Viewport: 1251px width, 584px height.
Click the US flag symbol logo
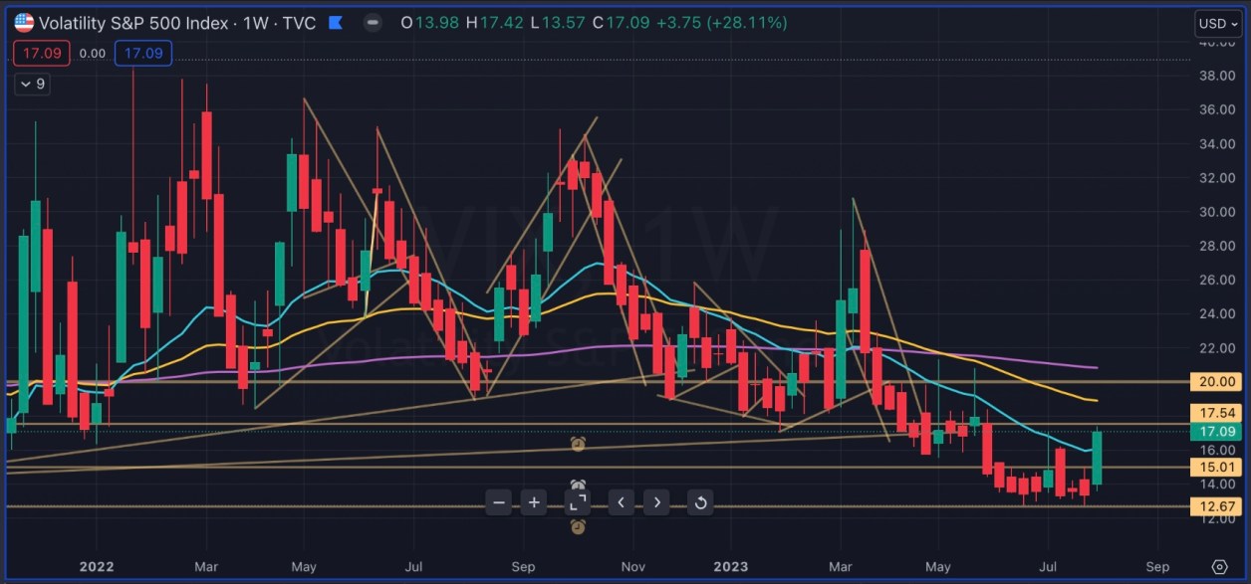[24, 22]
